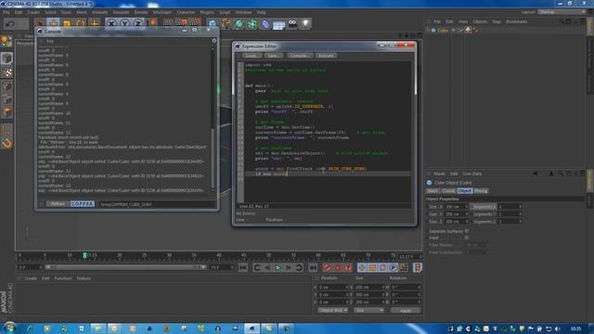
Task: Toggle Position keyframe recording
Action: 362,268
